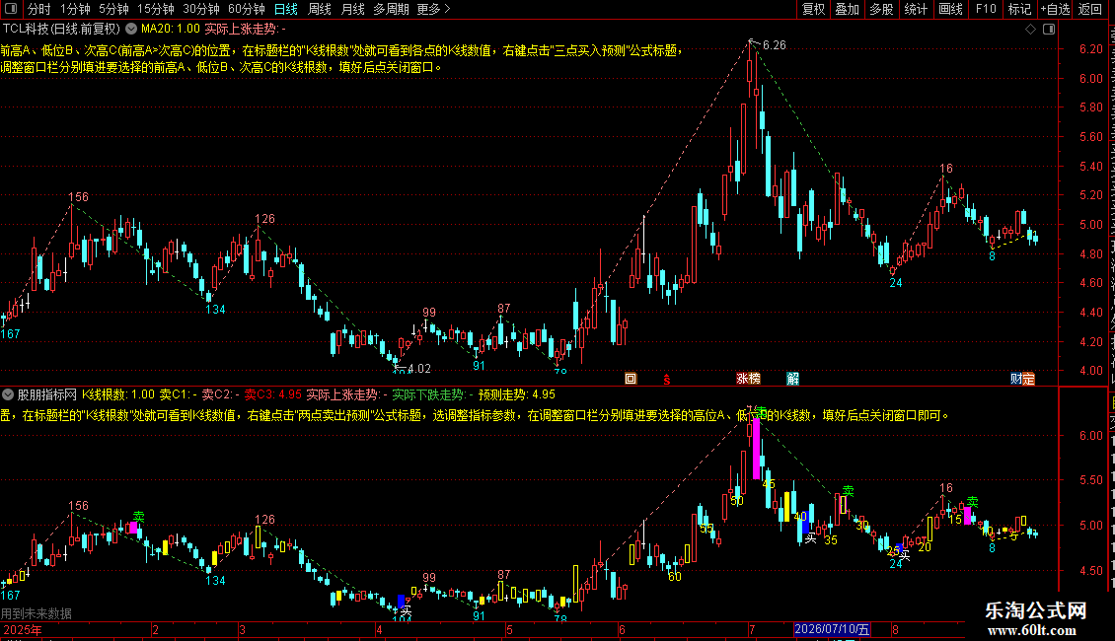Viewport: 1115px width, 641px height.
Task: Open the 更多 periods expander
Action: 433,9
